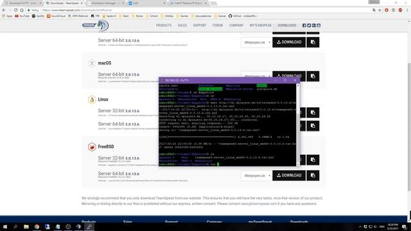Copy link for Linux Server 32-bit
Screen dimensions: 411x231
pyautogui.click(x=313, y=113)
